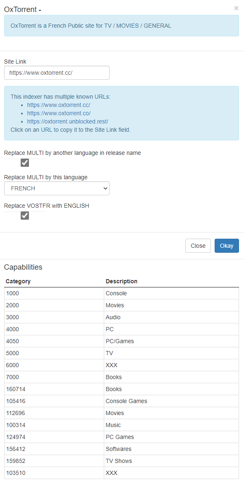Click the Close button
Image resolution: width=244 pixels, height=484 pixels.
pos(198,246)
